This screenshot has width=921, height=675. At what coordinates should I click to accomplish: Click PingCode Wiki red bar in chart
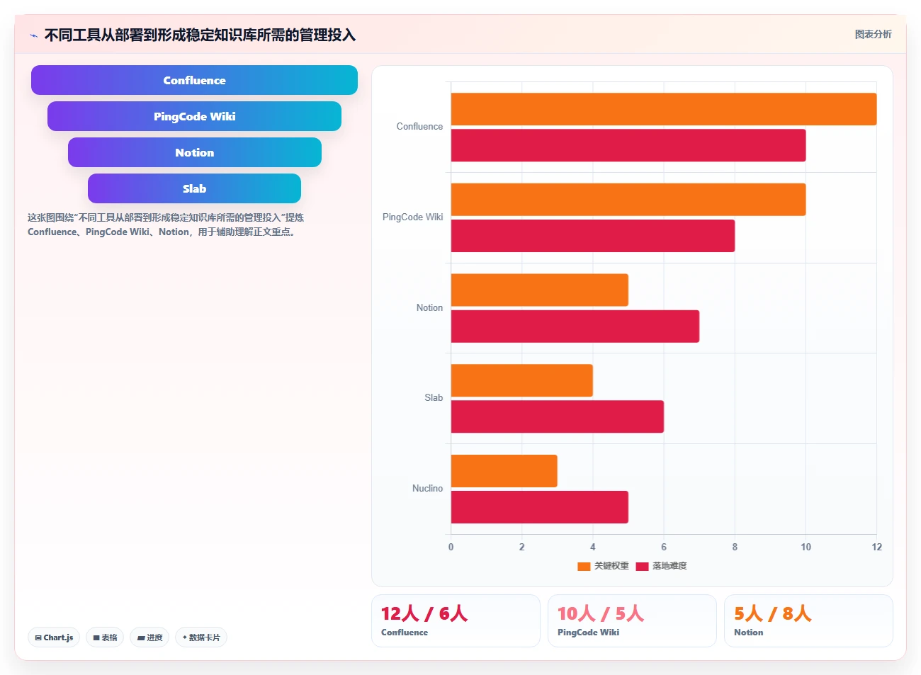593,236
